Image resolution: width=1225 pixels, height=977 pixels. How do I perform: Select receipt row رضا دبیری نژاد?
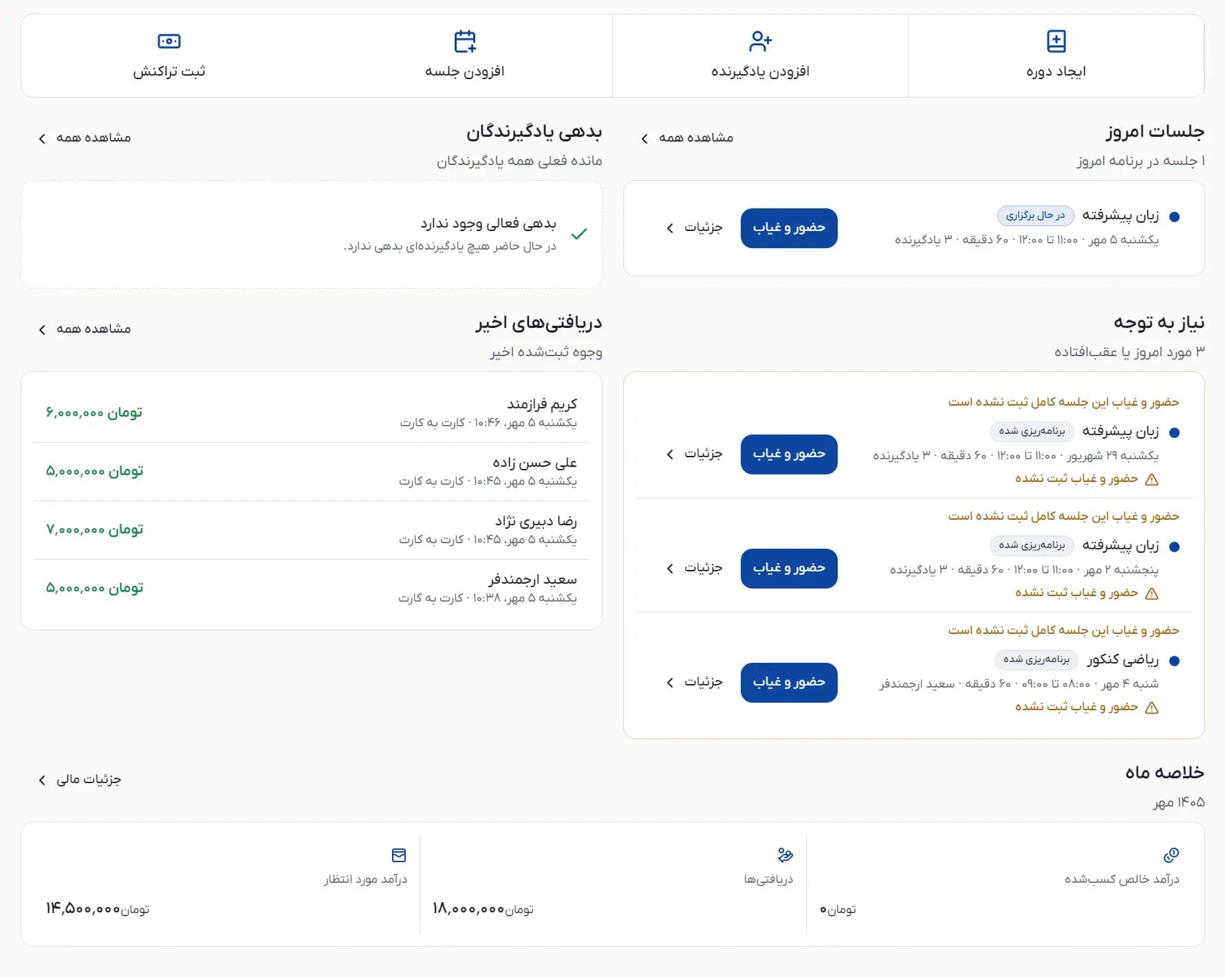point(312,530)
